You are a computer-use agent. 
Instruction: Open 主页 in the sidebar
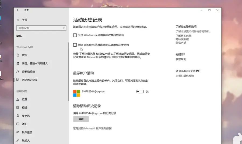(x=24, y=20)
